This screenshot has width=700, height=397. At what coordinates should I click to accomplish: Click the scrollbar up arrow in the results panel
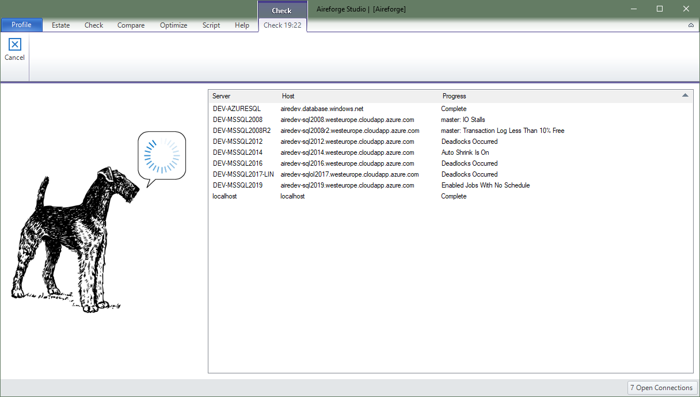pos(684,96)
